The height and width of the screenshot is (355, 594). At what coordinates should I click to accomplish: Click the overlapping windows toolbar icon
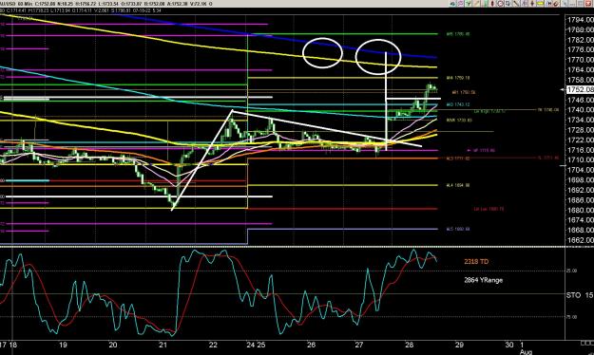pyautogui.click(x=508, y=4)
